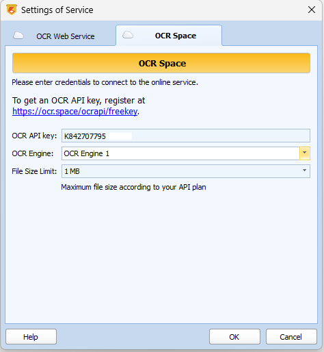Open the ocr.space/ocrapi/freekey link
The image size is (324, 352).
tap(75, 112)
